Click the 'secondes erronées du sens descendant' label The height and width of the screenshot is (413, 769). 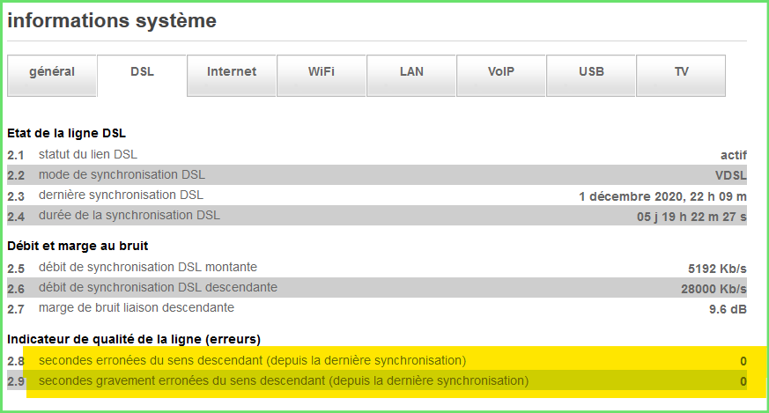pos(252,360)
